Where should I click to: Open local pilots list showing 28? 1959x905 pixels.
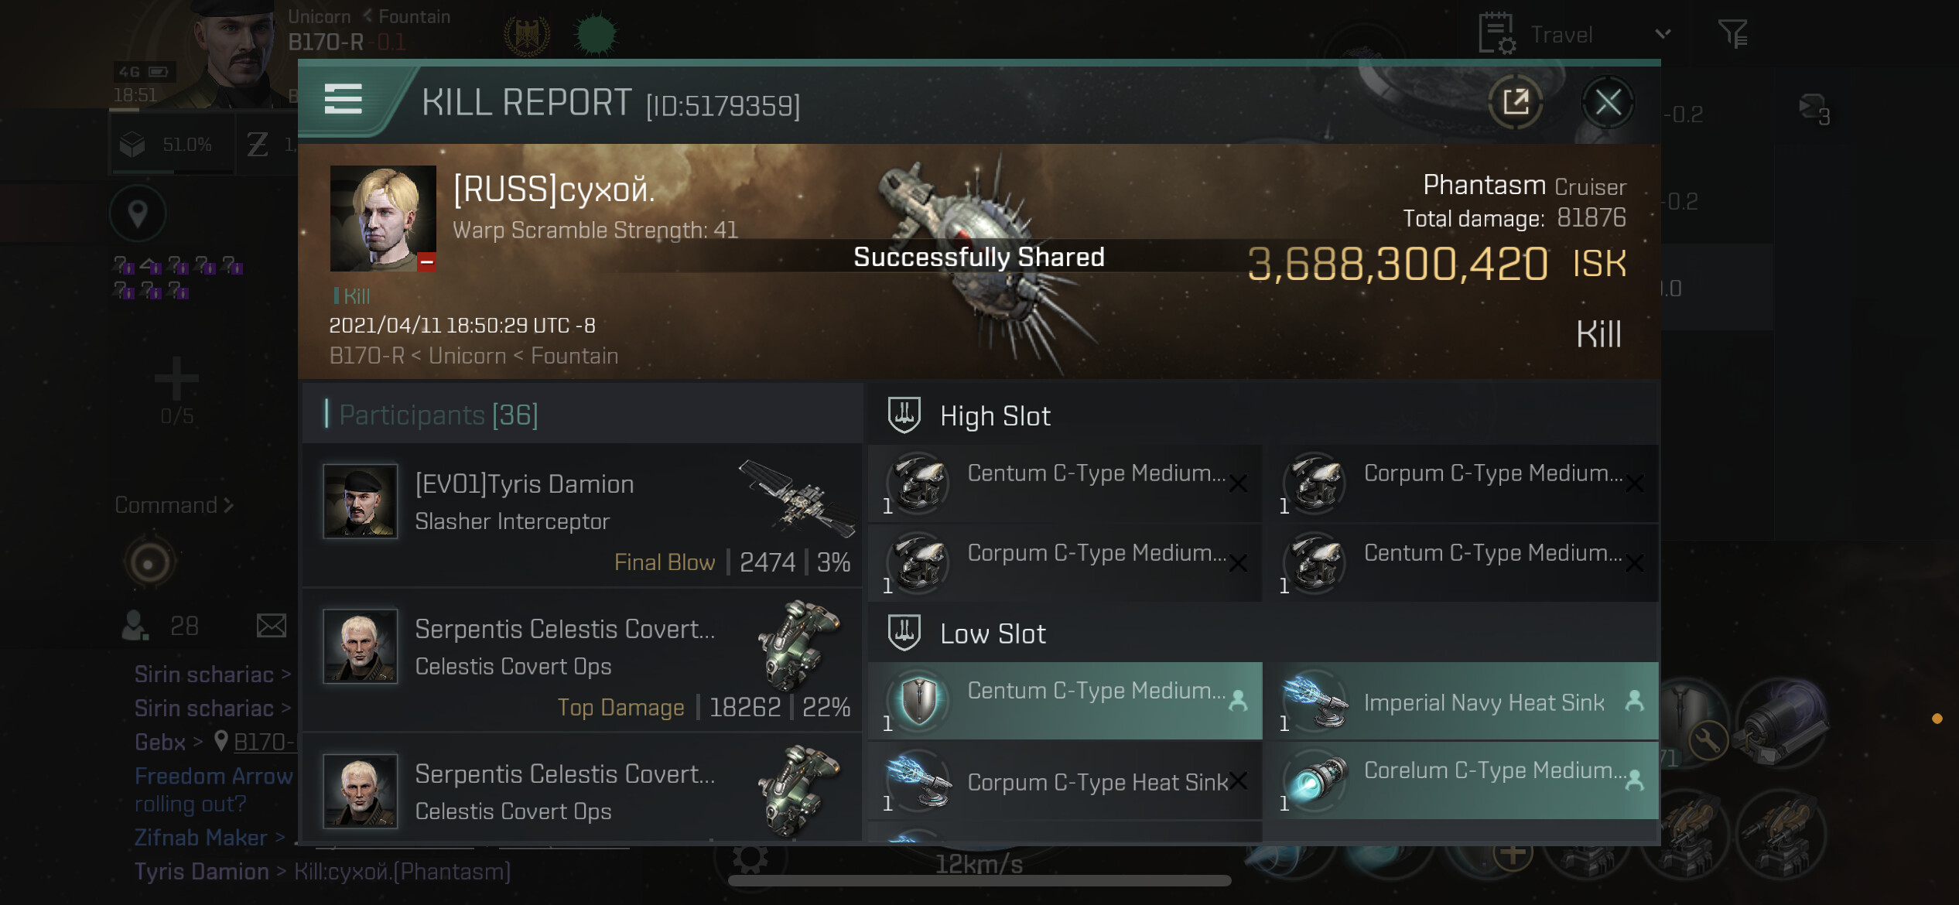(161, 625)
